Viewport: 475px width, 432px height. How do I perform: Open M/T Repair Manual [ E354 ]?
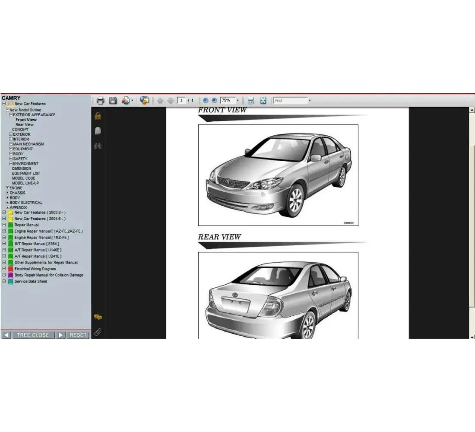click(37, 244)
